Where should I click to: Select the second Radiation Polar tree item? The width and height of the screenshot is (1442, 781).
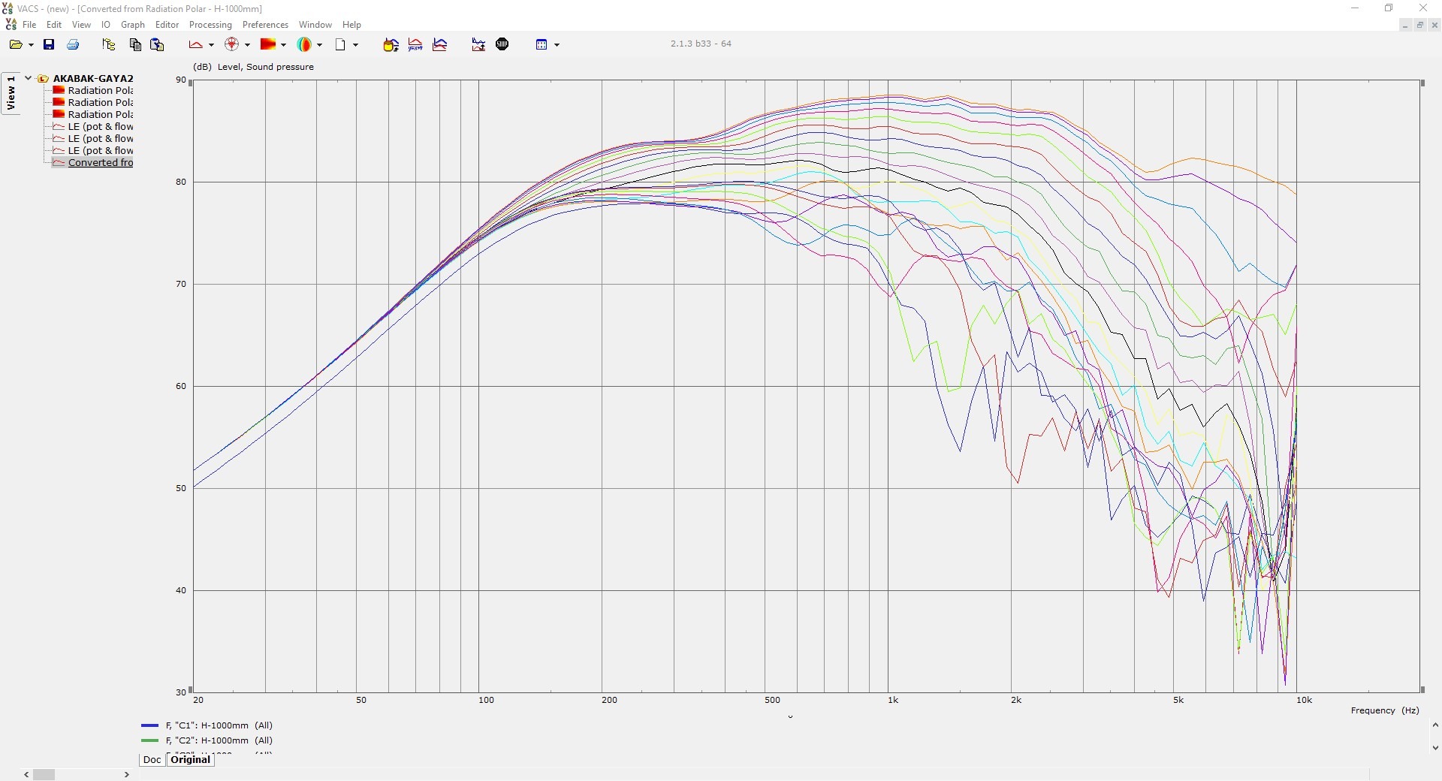(101, 102)
